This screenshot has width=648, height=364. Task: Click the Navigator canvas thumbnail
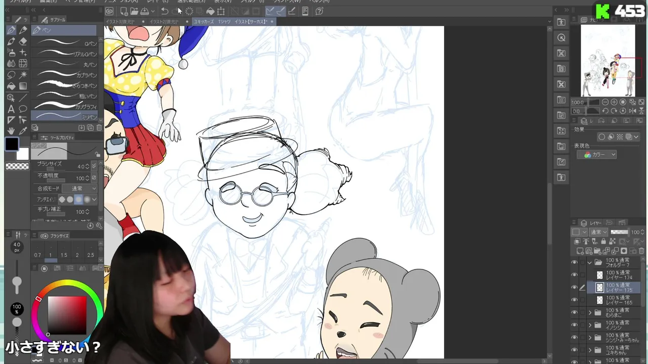(607, 61)
